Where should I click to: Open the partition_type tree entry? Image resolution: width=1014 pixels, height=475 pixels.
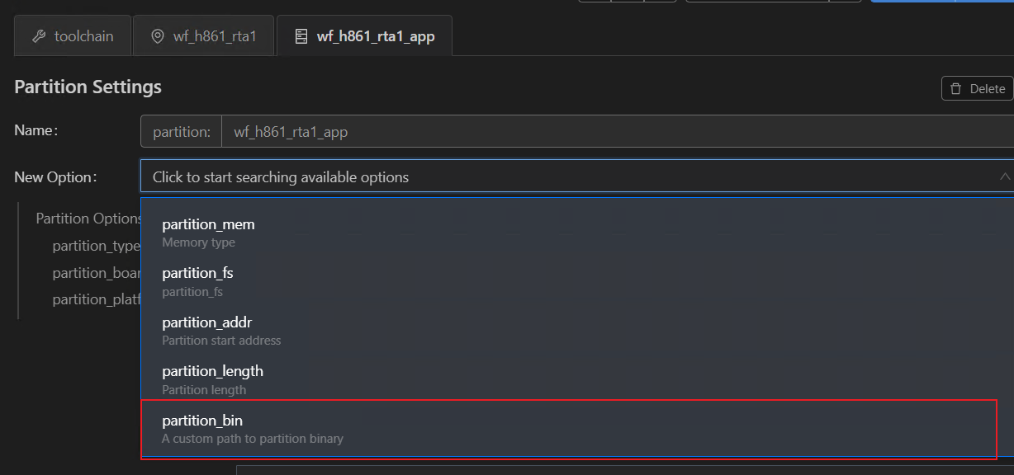coord(96,246)
